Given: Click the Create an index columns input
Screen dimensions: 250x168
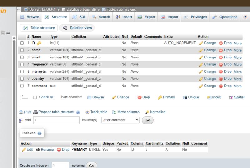Looking at the screenshot, I should [x=60, y=165].
